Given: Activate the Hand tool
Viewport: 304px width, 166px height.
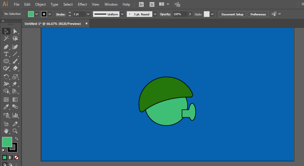Looking at the screenshot, I should 6,131.
